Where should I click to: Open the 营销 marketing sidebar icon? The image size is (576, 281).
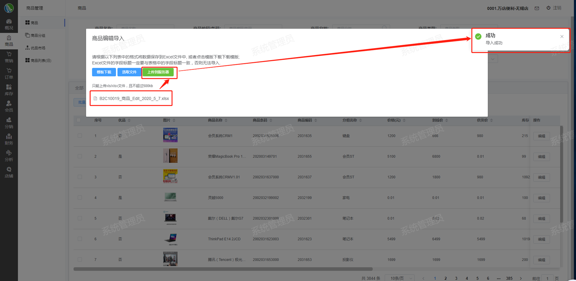pos(9,57)
